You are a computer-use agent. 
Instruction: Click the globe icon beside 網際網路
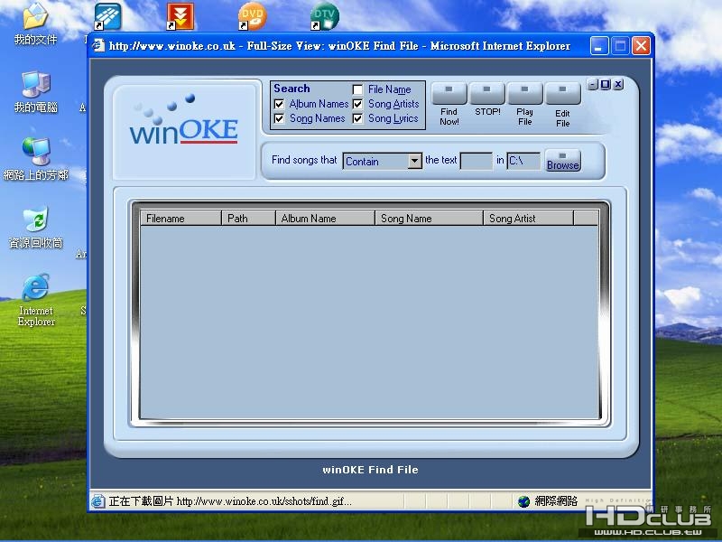523,501
